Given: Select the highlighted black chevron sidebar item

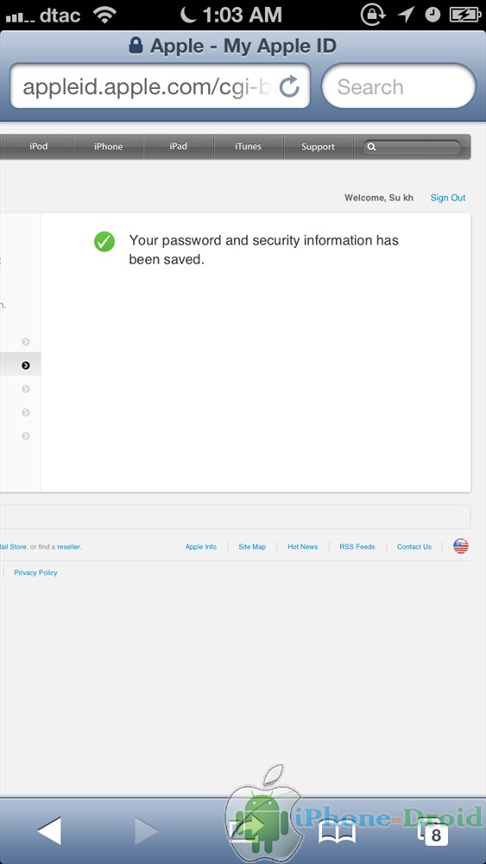Looking at the screenshot, I should tap(25, 365).
